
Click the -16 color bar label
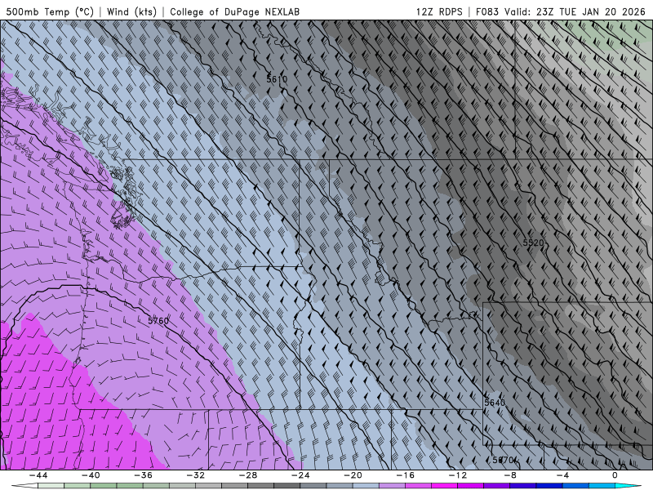click(405, 475)
